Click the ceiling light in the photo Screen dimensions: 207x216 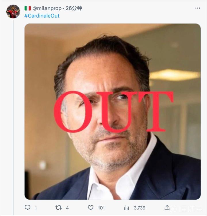coord(174,75)
